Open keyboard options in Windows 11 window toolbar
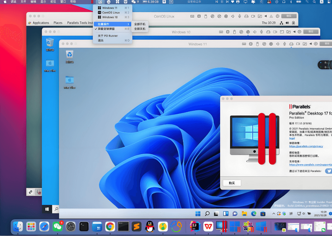This screenshot has height=236, width=332. coord(244,44)
